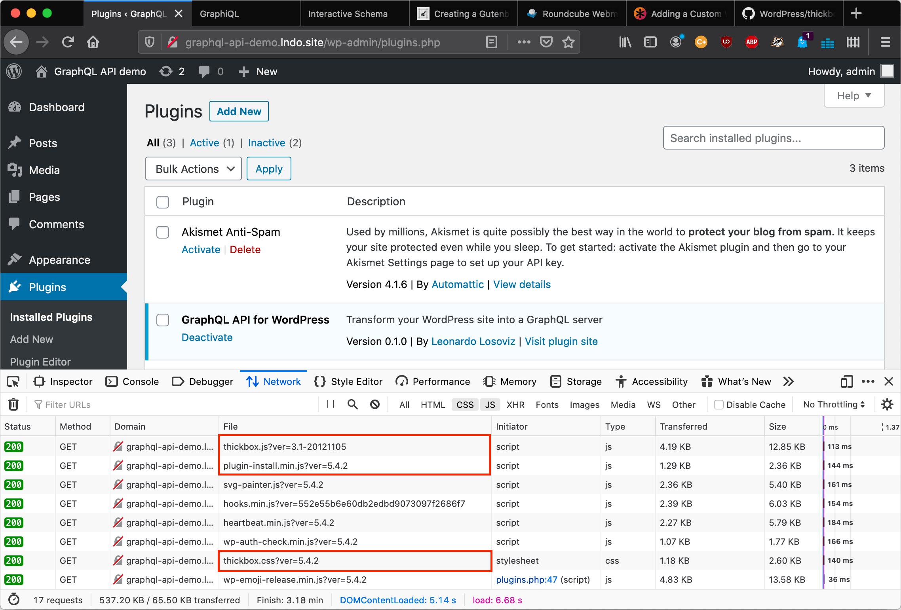This screenshot has width=901, height=610.
Task: Open Firefox library icon
Action: (625, 42)
